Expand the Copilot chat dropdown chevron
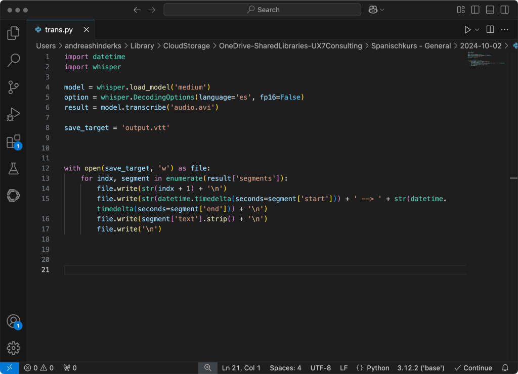 (x=382, y=10)
